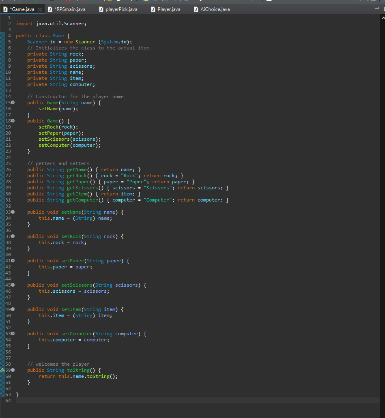Collapse the Game(String name) constructor
Viewport: 385px width, 418px height.
(x=12, y=102)
